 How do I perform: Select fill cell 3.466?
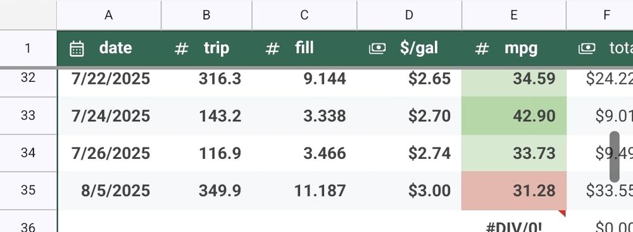304,153
